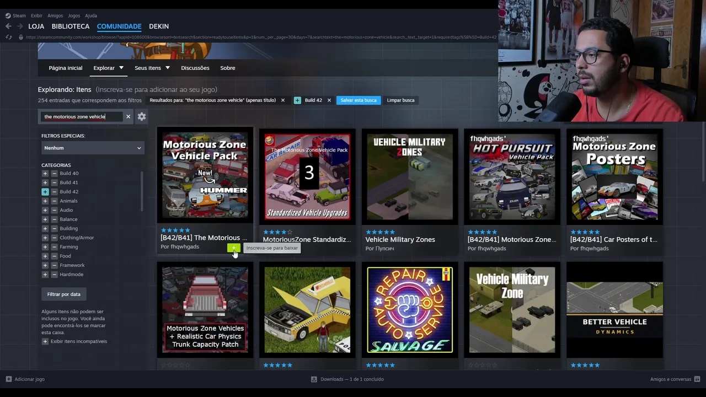The image size is (706, 397).
Task: Include the Audio category
Action: (45, 210)
